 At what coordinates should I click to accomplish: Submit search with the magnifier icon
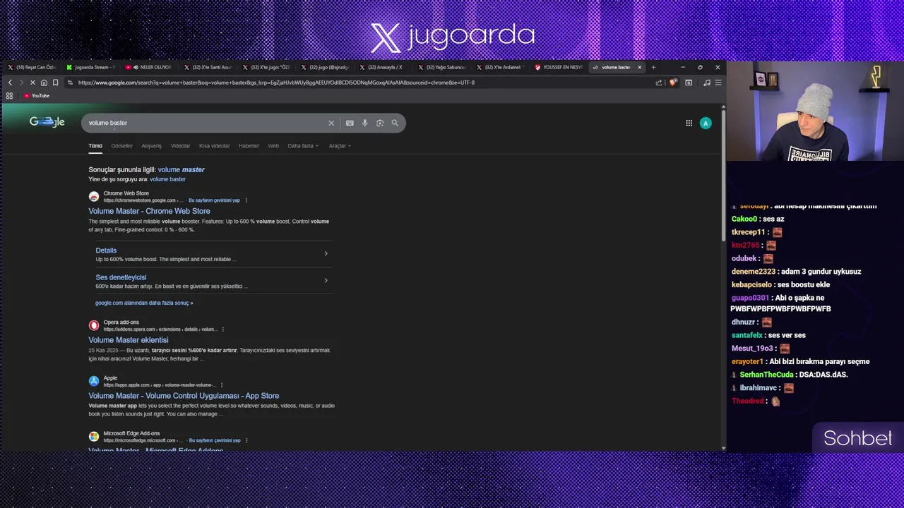[395, 123]
